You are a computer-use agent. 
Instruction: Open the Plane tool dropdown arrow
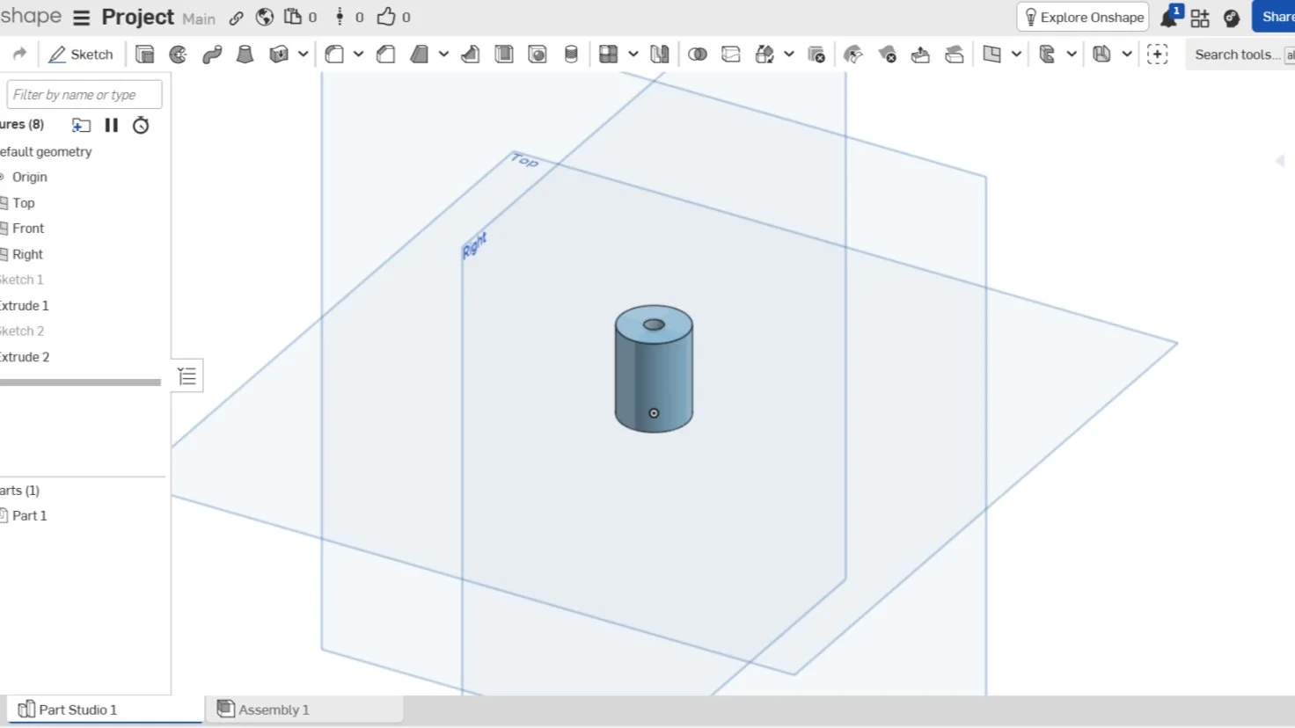(x=1016, y=55)
